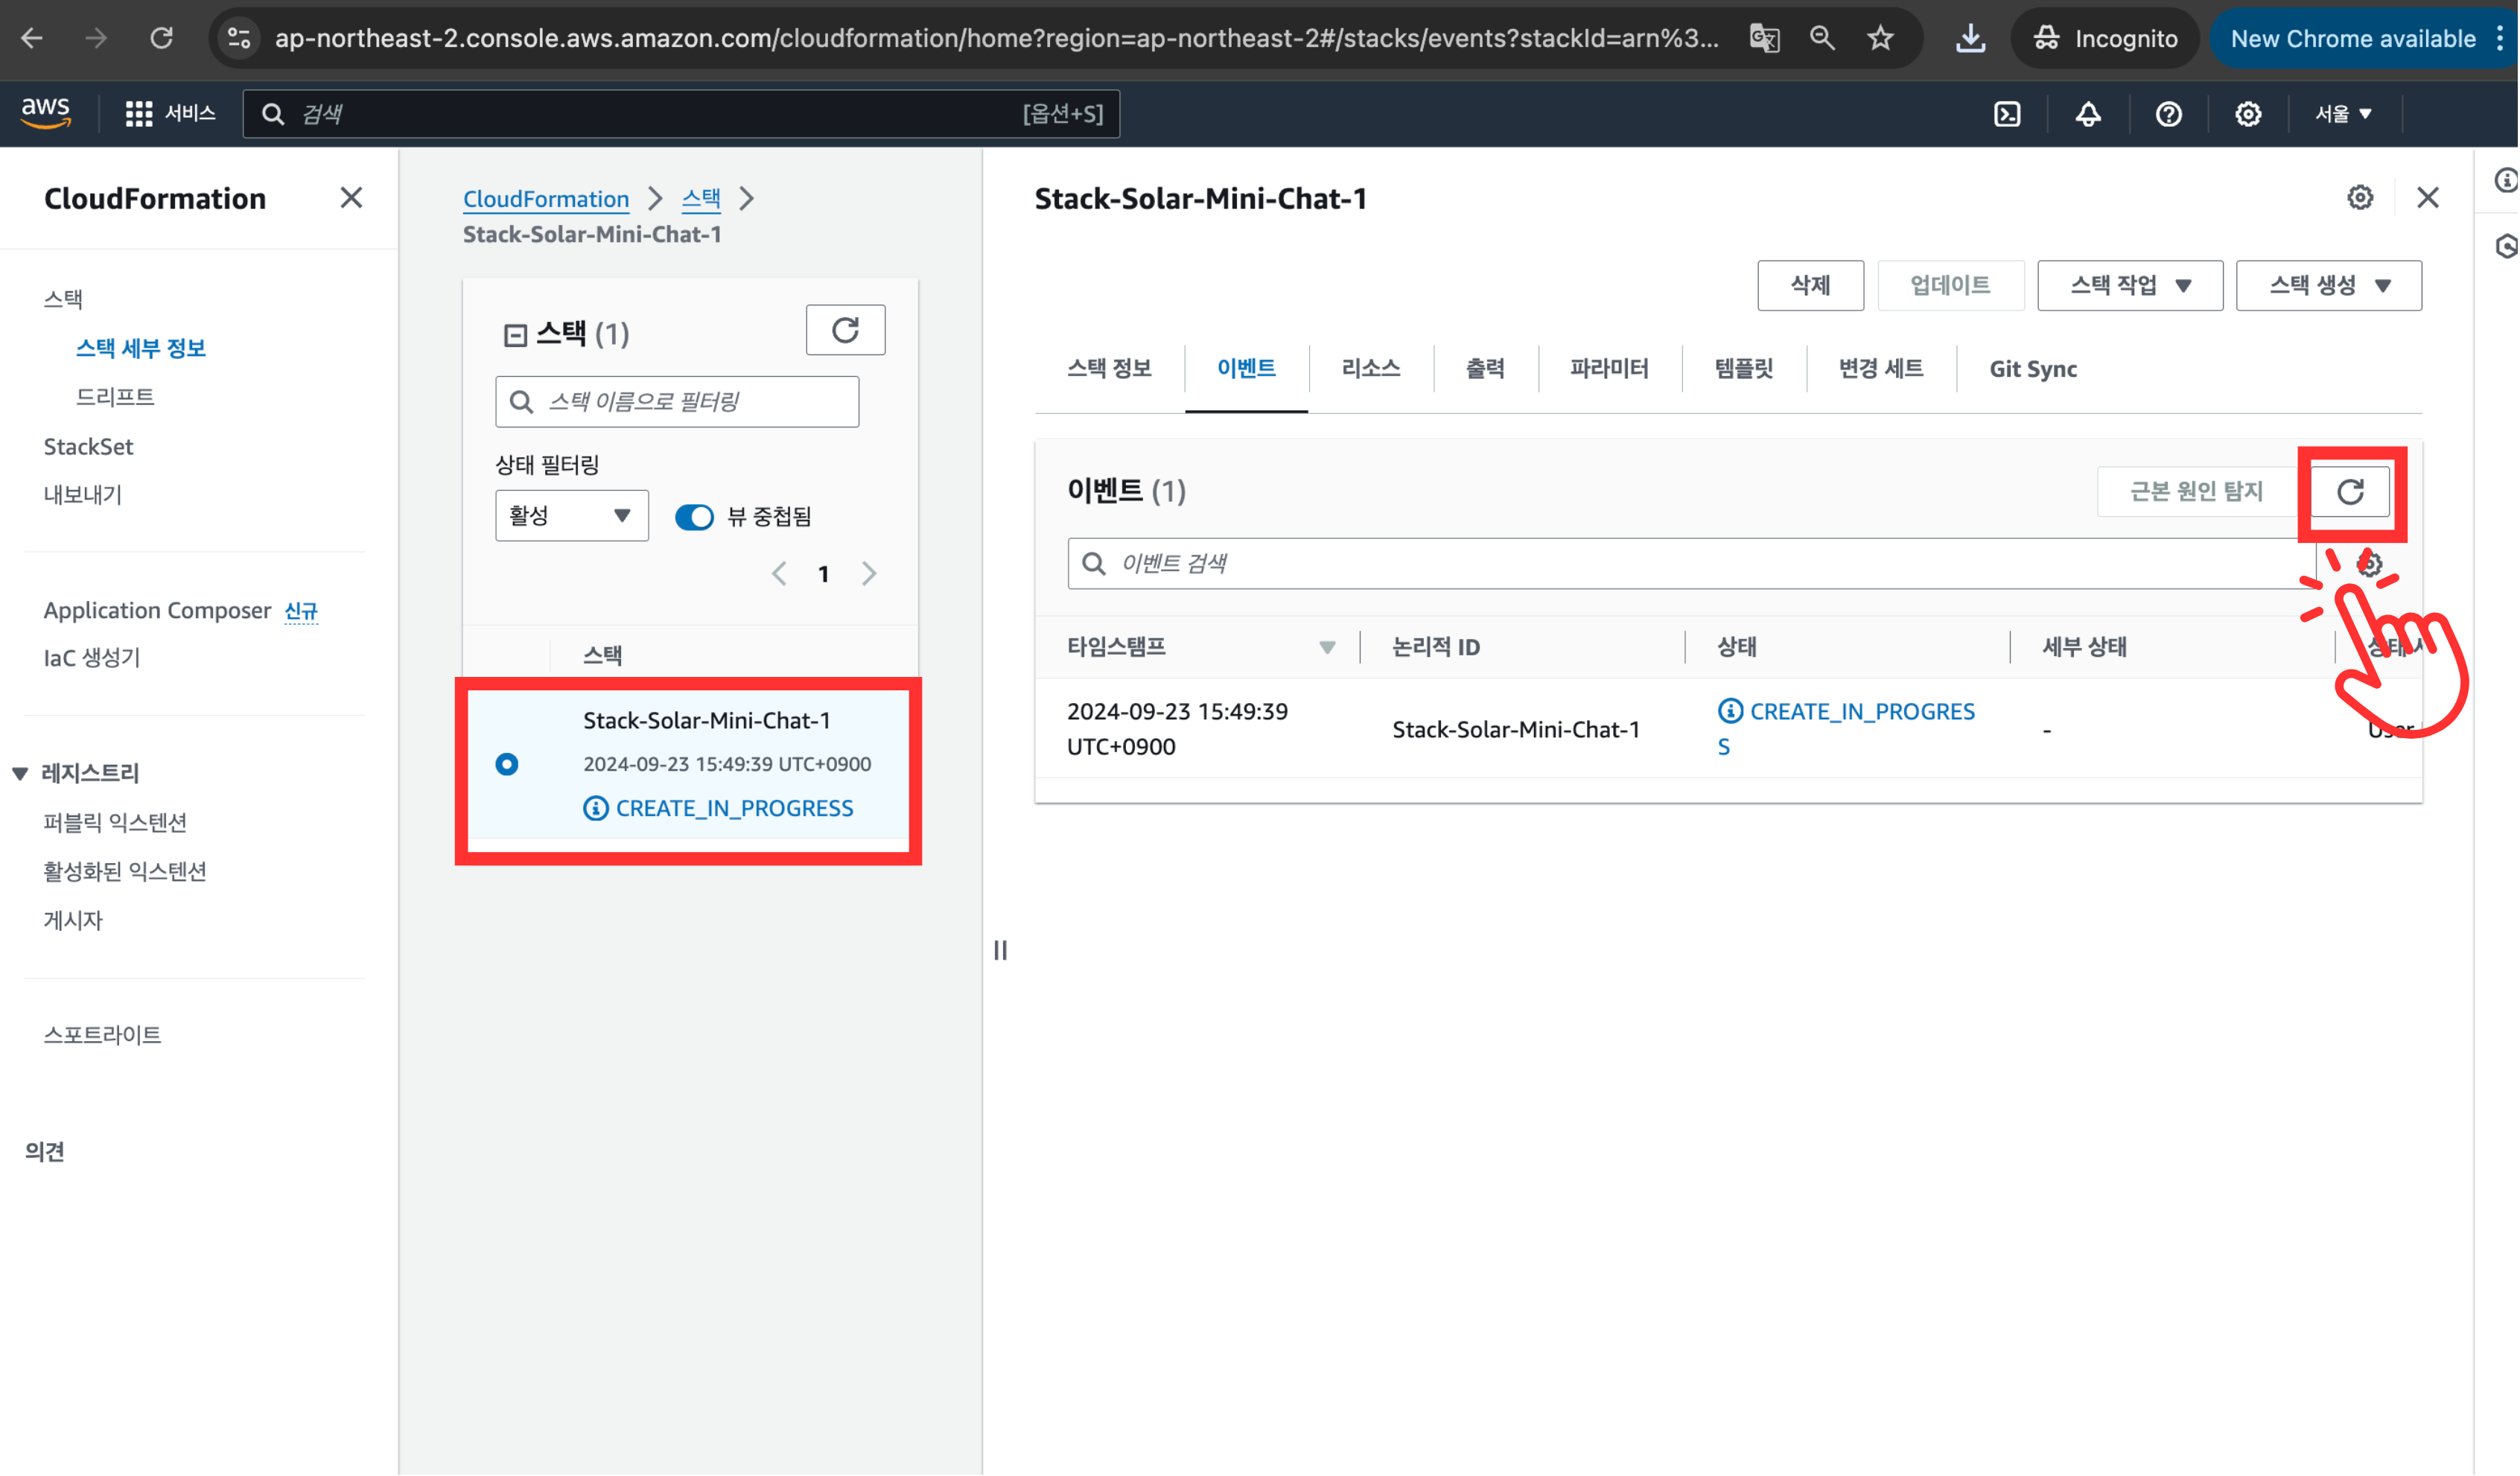The height and width of the screenshot is (1476, 2520).
Task: Open spotlight link in sidebar
Action: point(102,1036)
